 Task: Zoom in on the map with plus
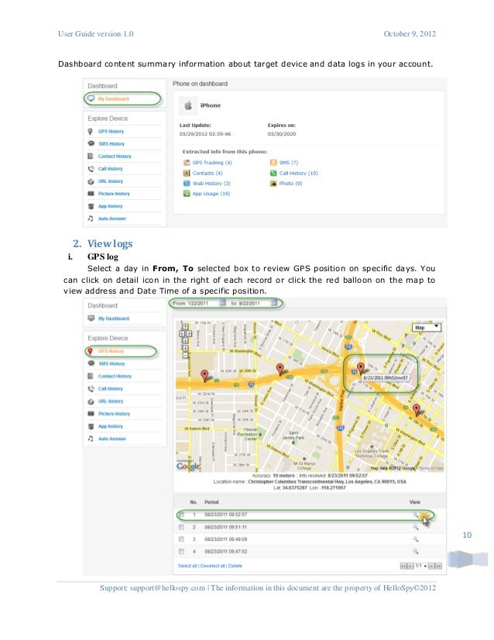click(x=185, y=348)
